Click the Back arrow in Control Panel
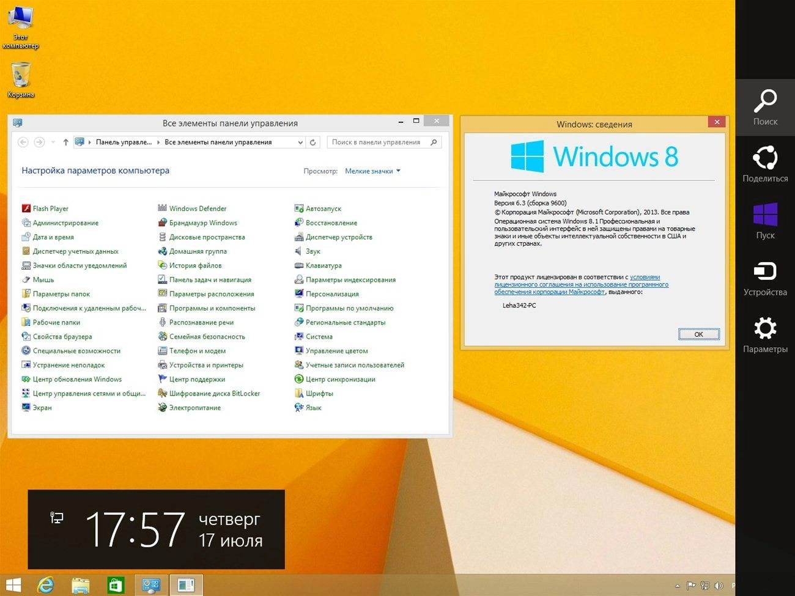Viewport: 795px width, 596px height. click(x=23, y=142)
